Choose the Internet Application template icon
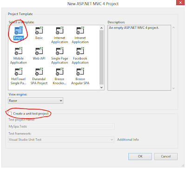This screenshot has height=169, width=186. tap(60, 30)
